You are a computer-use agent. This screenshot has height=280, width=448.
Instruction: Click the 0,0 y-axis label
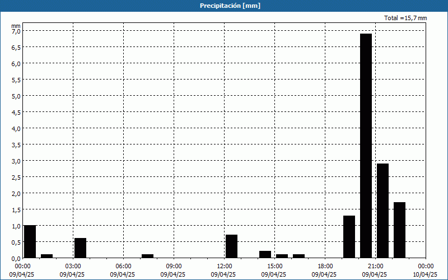click(16, 259)
